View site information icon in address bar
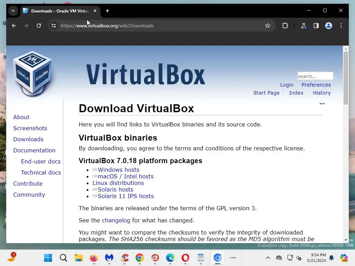355x266 pixels. [x=54, y=26]
